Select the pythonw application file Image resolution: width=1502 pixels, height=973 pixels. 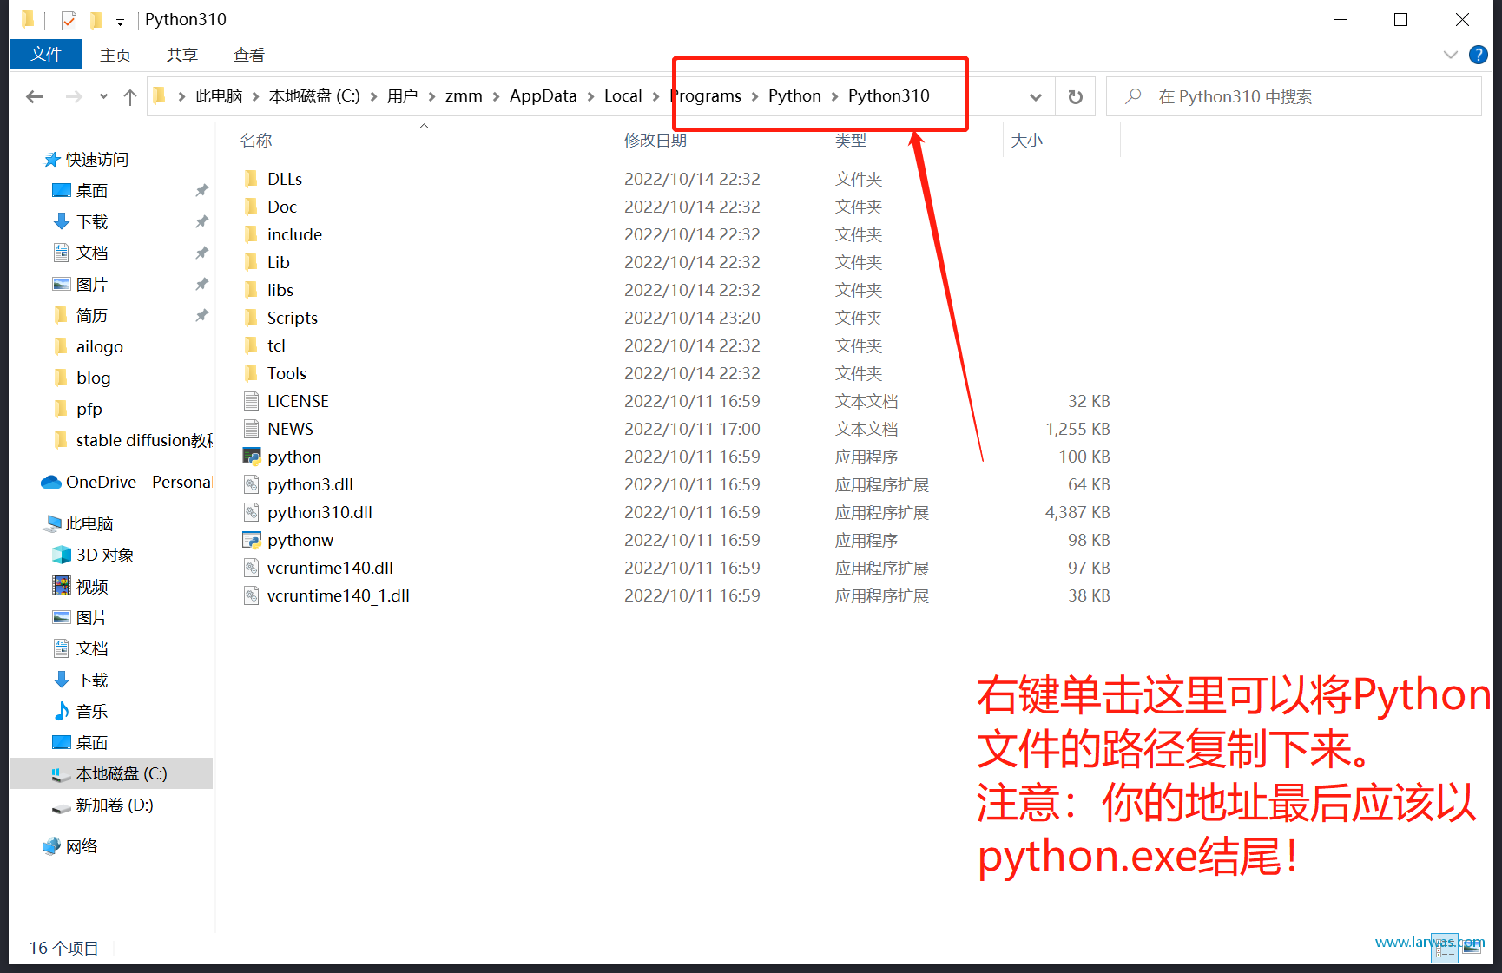(300, 540)
